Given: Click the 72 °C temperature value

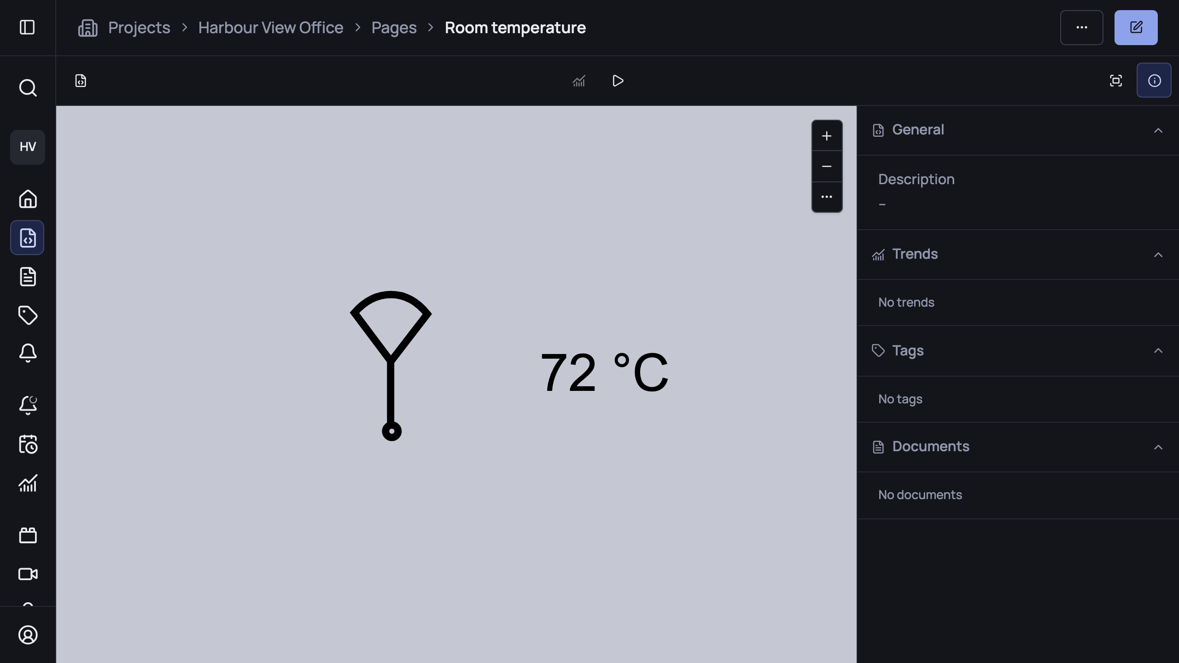Looking at the screenshot, I should [604, 372].
